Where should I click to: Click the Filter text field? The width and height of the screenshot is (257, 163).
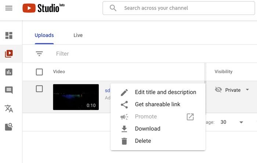click(x=62, y=53)
